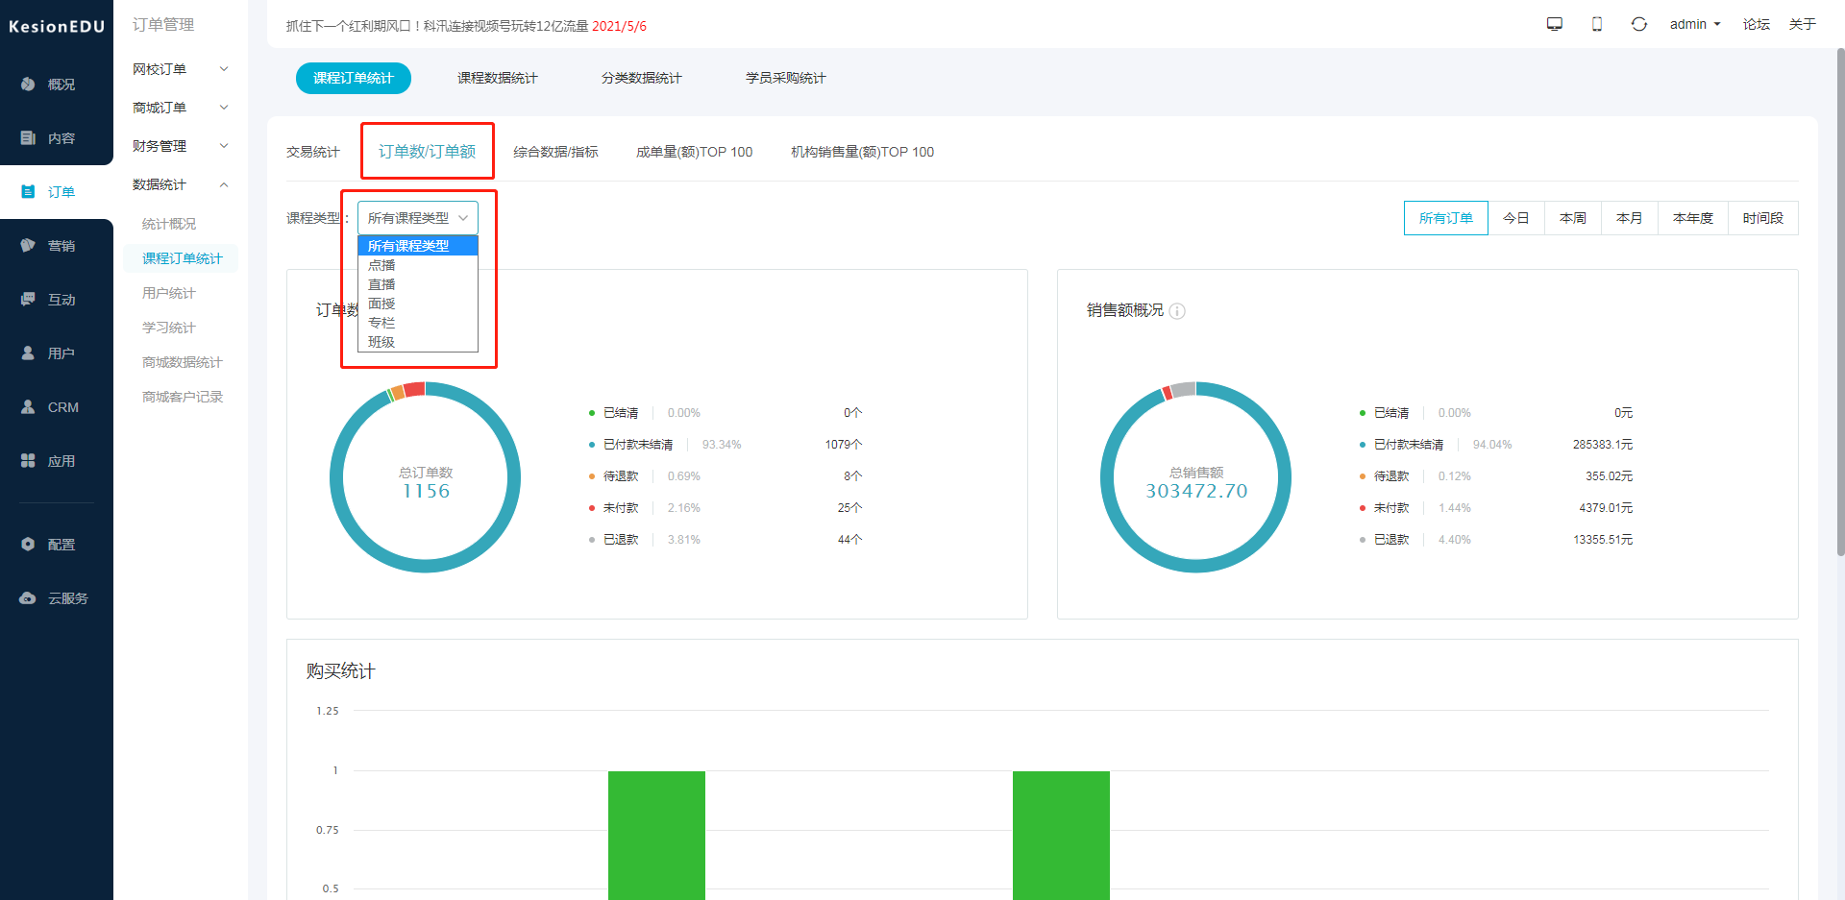Expand the 网校订单 menu group
This screenshot has width=1845, height=900.
181,69
